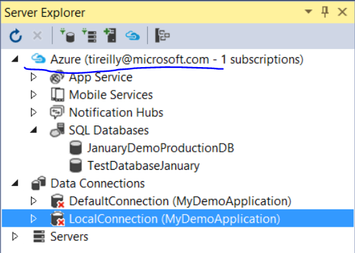Expand the DefaultConnection node

pyautogui.click(x=34, y=201)
